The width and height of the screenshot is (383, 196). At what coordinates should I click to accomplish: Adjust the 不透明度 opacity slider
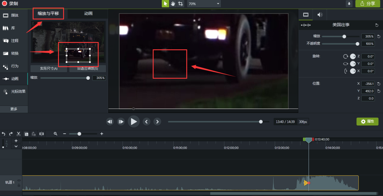(358, 44)
